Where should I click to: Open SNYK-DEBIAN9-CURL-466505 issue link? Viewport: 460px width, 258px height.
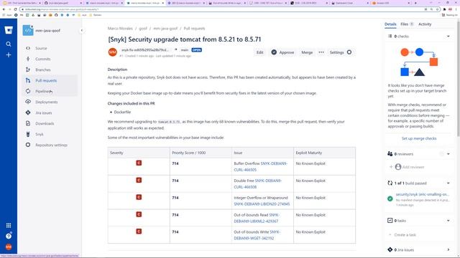(259, 166)
